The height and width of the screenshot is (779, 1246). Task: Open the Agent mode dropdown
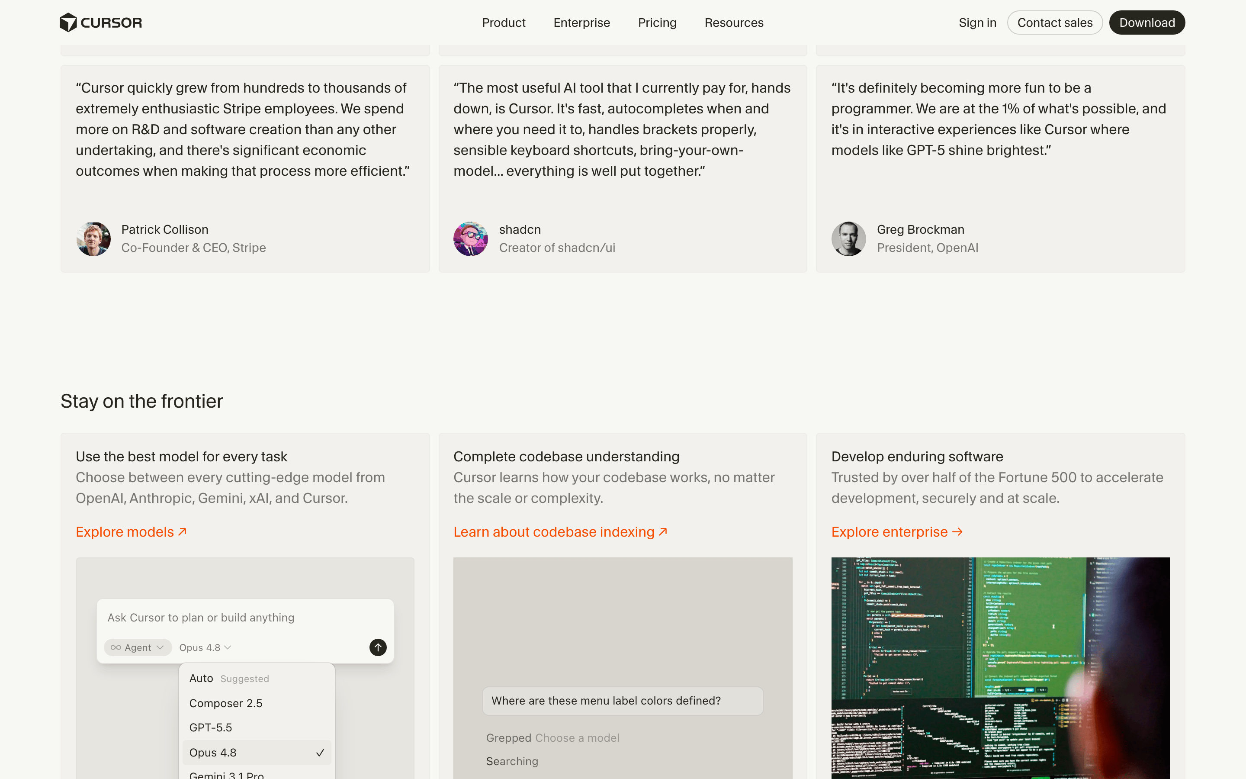138,647
